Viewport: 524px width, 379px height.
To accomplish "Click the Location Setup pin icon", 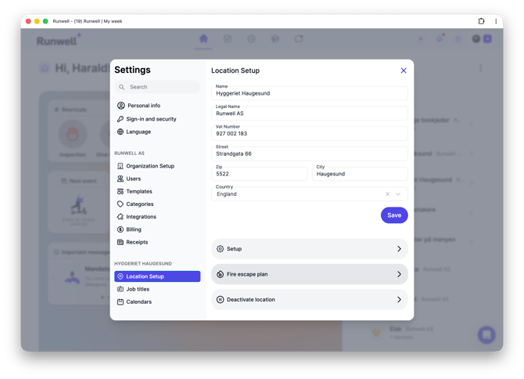I will tap(120, 276).
